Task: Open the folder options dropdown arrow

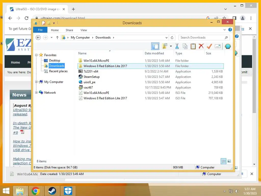Action: click(x=171, y=46)
